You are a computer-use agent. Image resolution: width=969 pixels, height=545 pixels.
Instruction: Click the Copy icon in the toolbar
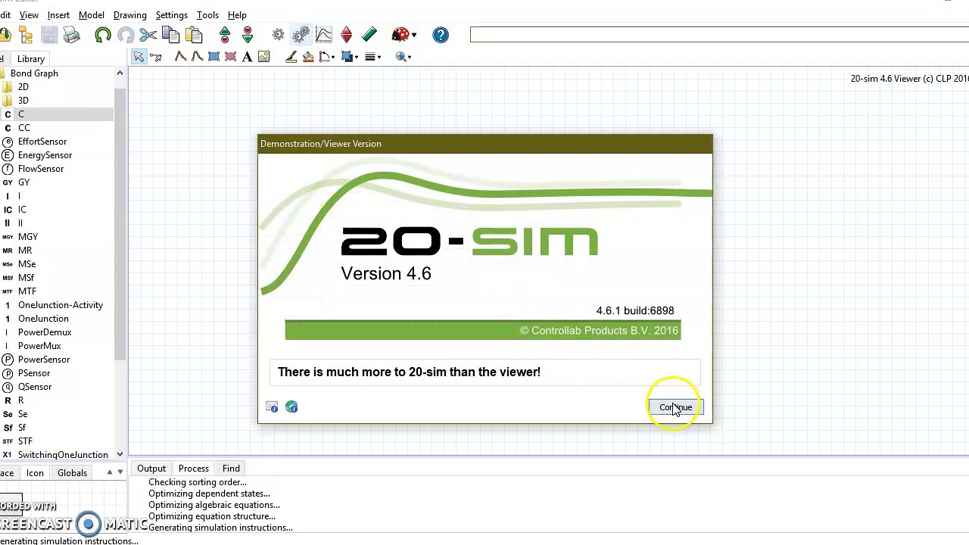(171, 35)
